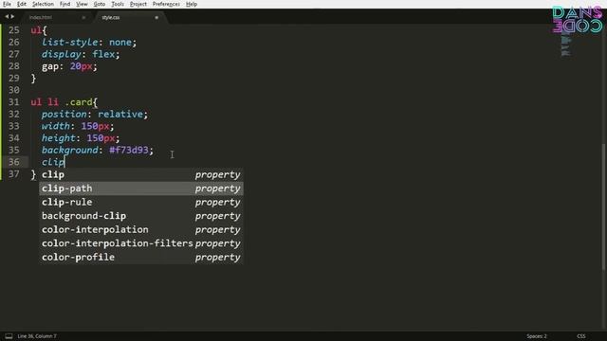Viewport: 607px width, 341px height.
Task: Close the index.html tab
Action: [x=83, y=17]
